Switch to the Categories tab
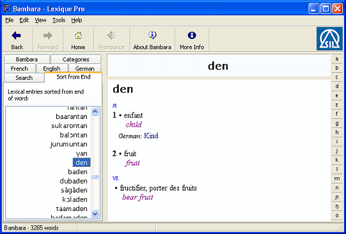346x234 pixels. (x=75, y=59)
